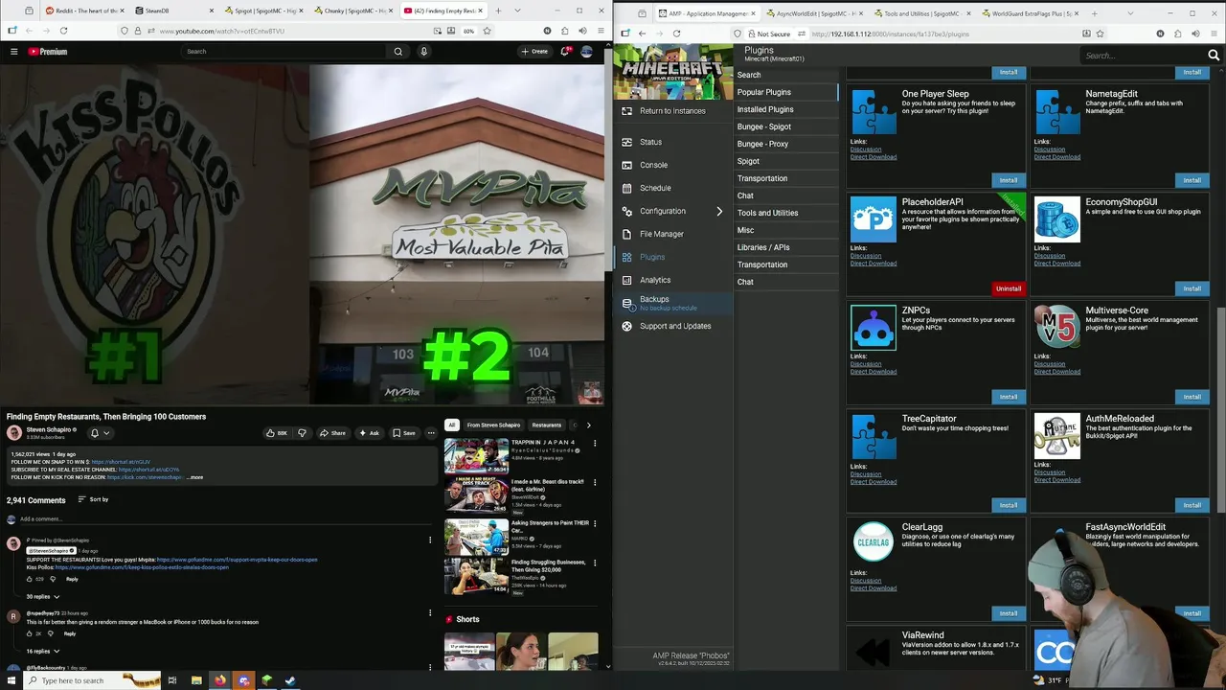Select the Tools and Utilities category
Image resolution: width=1226 pixels, height=690 pixels.
[x=785, y=213]
